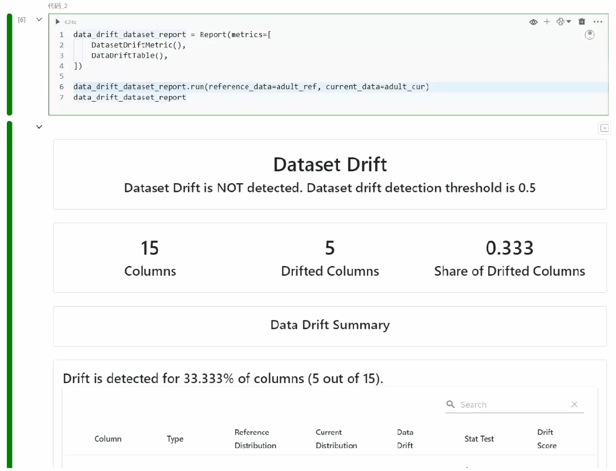Click the data_drift_dataset_report.run code line
The height and width of the screenshot is (471, 616).
pos(251,87)
